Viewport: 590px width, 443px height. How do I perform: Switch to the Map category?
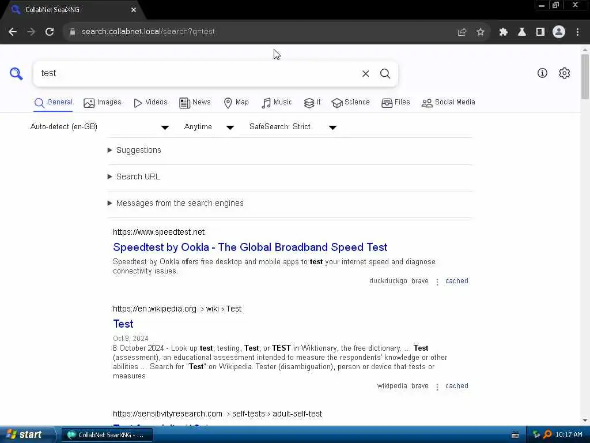coord(236,103)
